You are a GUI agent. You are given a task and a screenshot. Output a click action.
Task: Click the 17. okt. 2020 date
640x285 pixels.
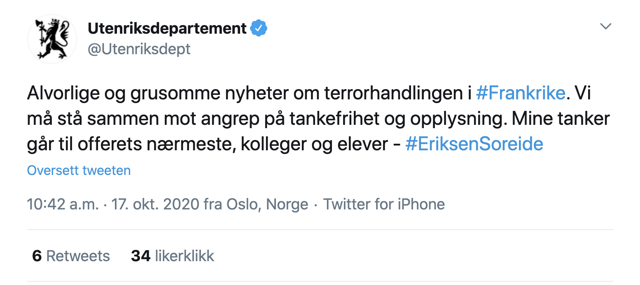click(x=156, y=204)
